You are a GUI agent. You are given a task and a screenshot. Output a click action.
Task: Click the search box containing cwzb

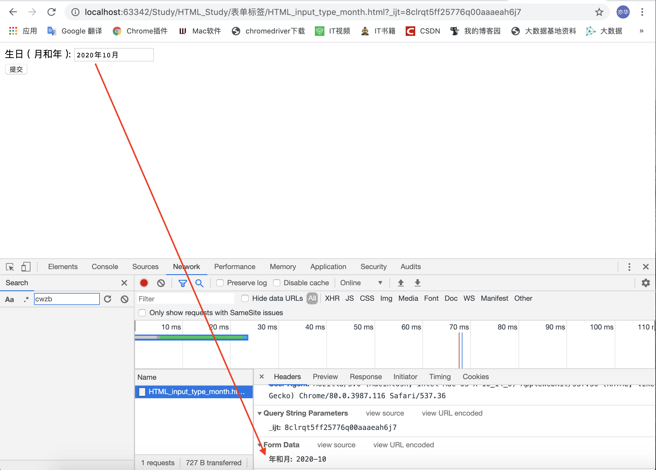[x=67, y=299]
